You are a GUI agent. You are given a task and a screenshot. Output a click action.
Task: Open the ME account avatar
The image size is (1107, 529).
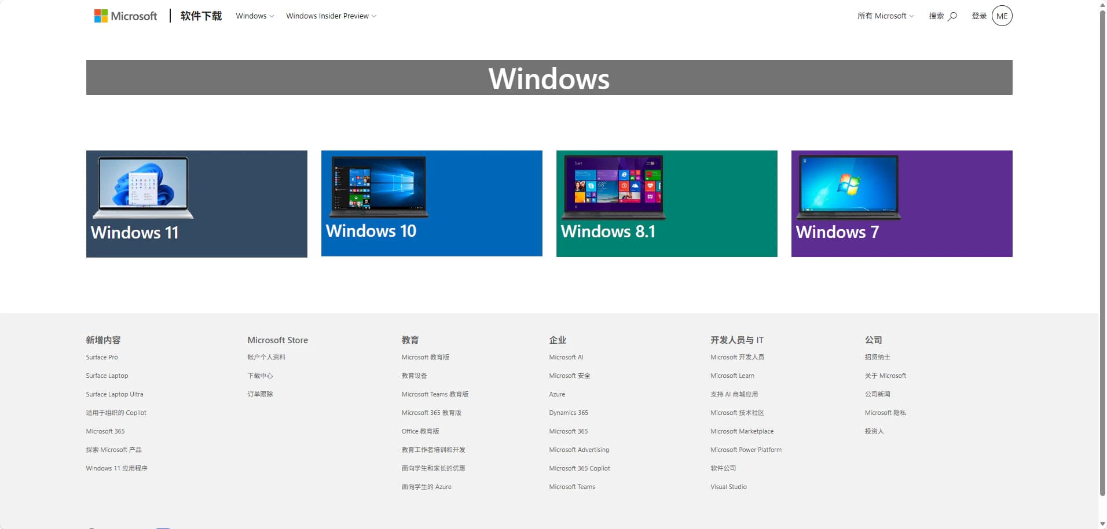tap(1002, 16)
